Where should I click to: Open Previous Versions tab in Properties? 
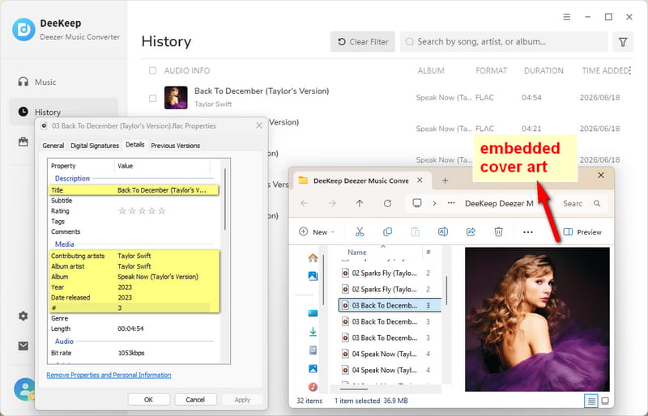click(x=175, y=146)
